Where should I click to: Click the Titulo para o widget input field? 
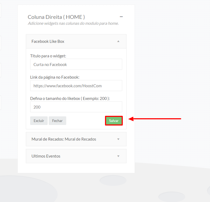[76, 64]
